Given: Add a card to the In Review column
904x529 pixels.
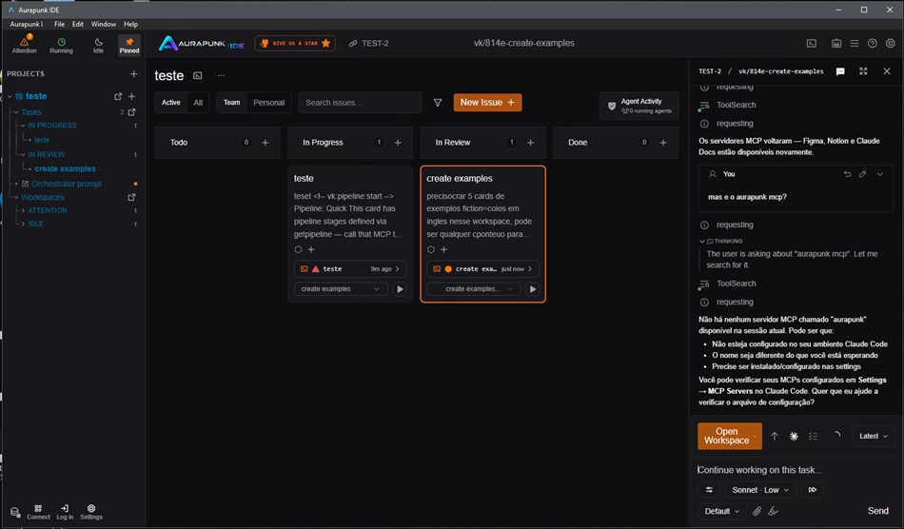Looking at the screenshot, I should pos(530,143).
